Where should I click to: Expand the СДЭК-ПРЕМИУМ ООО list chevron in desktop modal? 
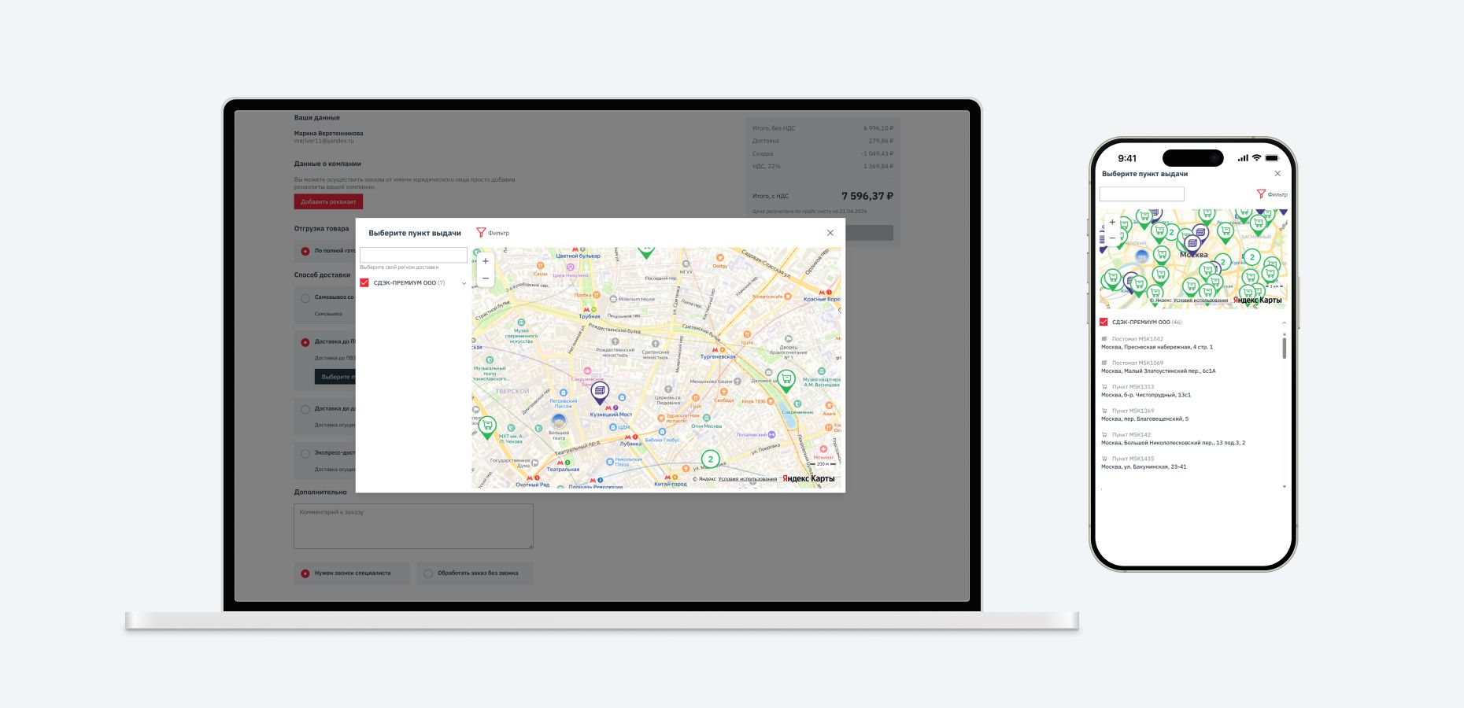pyautogui.click(x=464, y=283)
